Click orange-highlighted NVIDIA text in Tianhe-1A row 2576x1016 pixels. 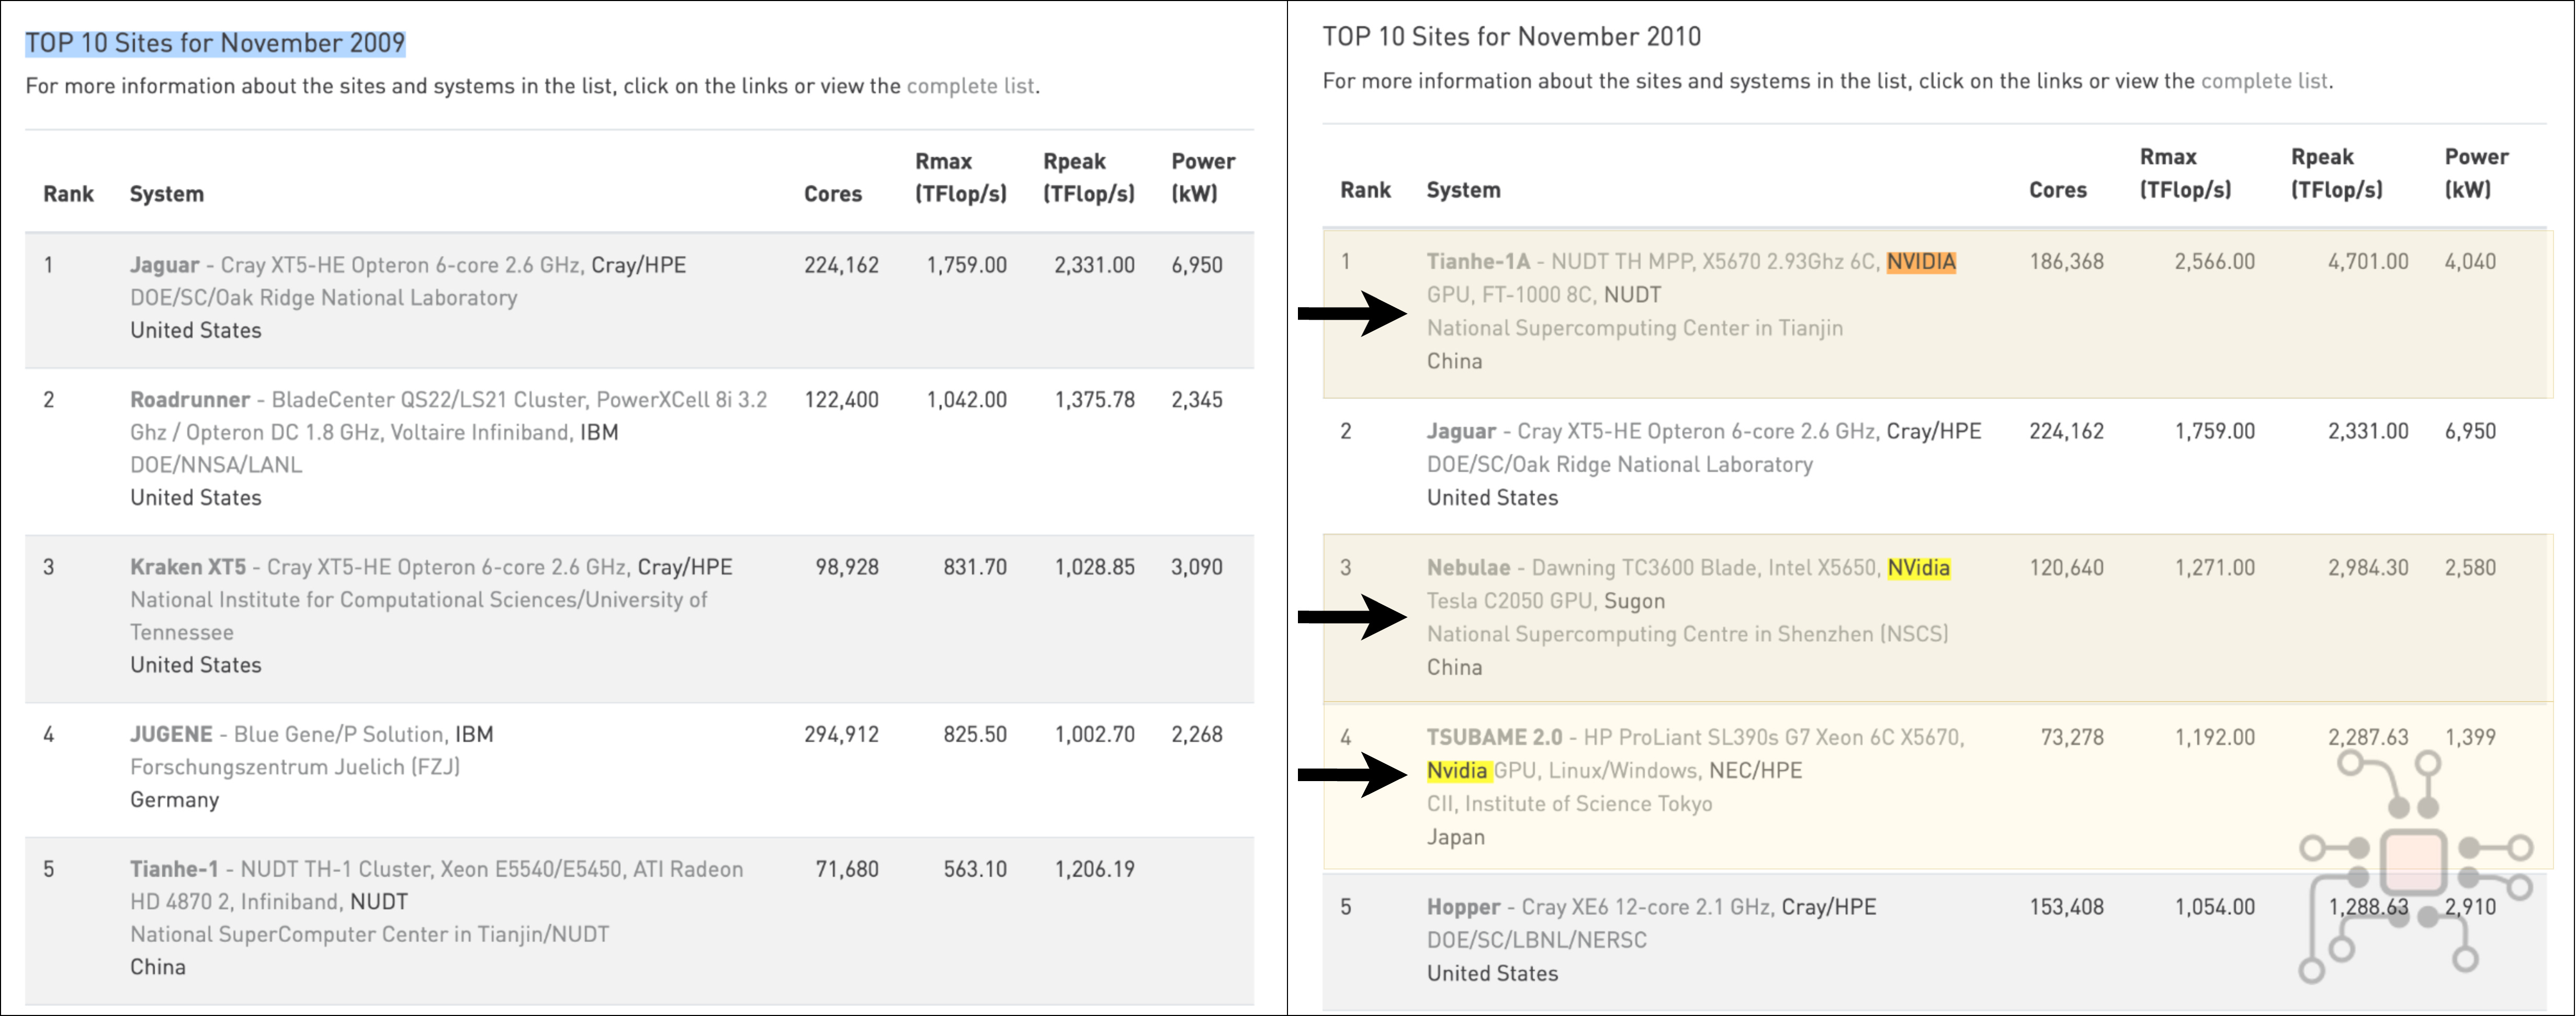pyautogui.click(x=1921, y=262)
